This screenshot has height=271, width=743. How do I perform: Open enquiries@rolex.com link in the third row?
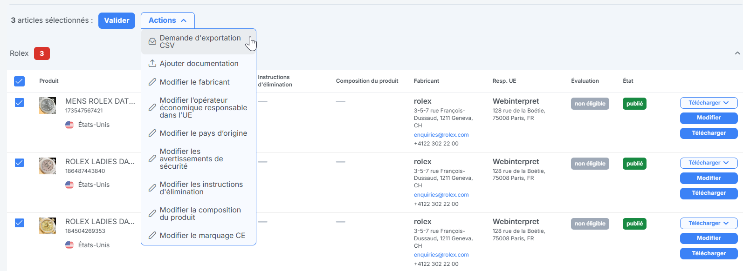click(441, 255)
